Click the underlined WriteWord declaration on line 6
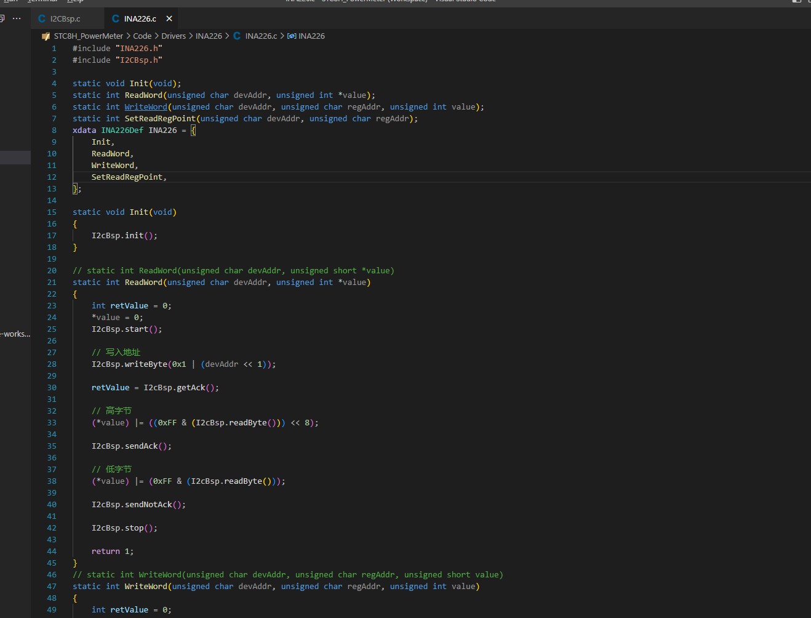Viewport: 811px width, 618px height. tap(146, 107)
